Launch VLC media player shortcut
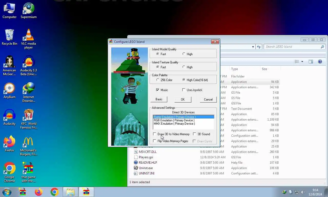 click(x=28, y=39)
